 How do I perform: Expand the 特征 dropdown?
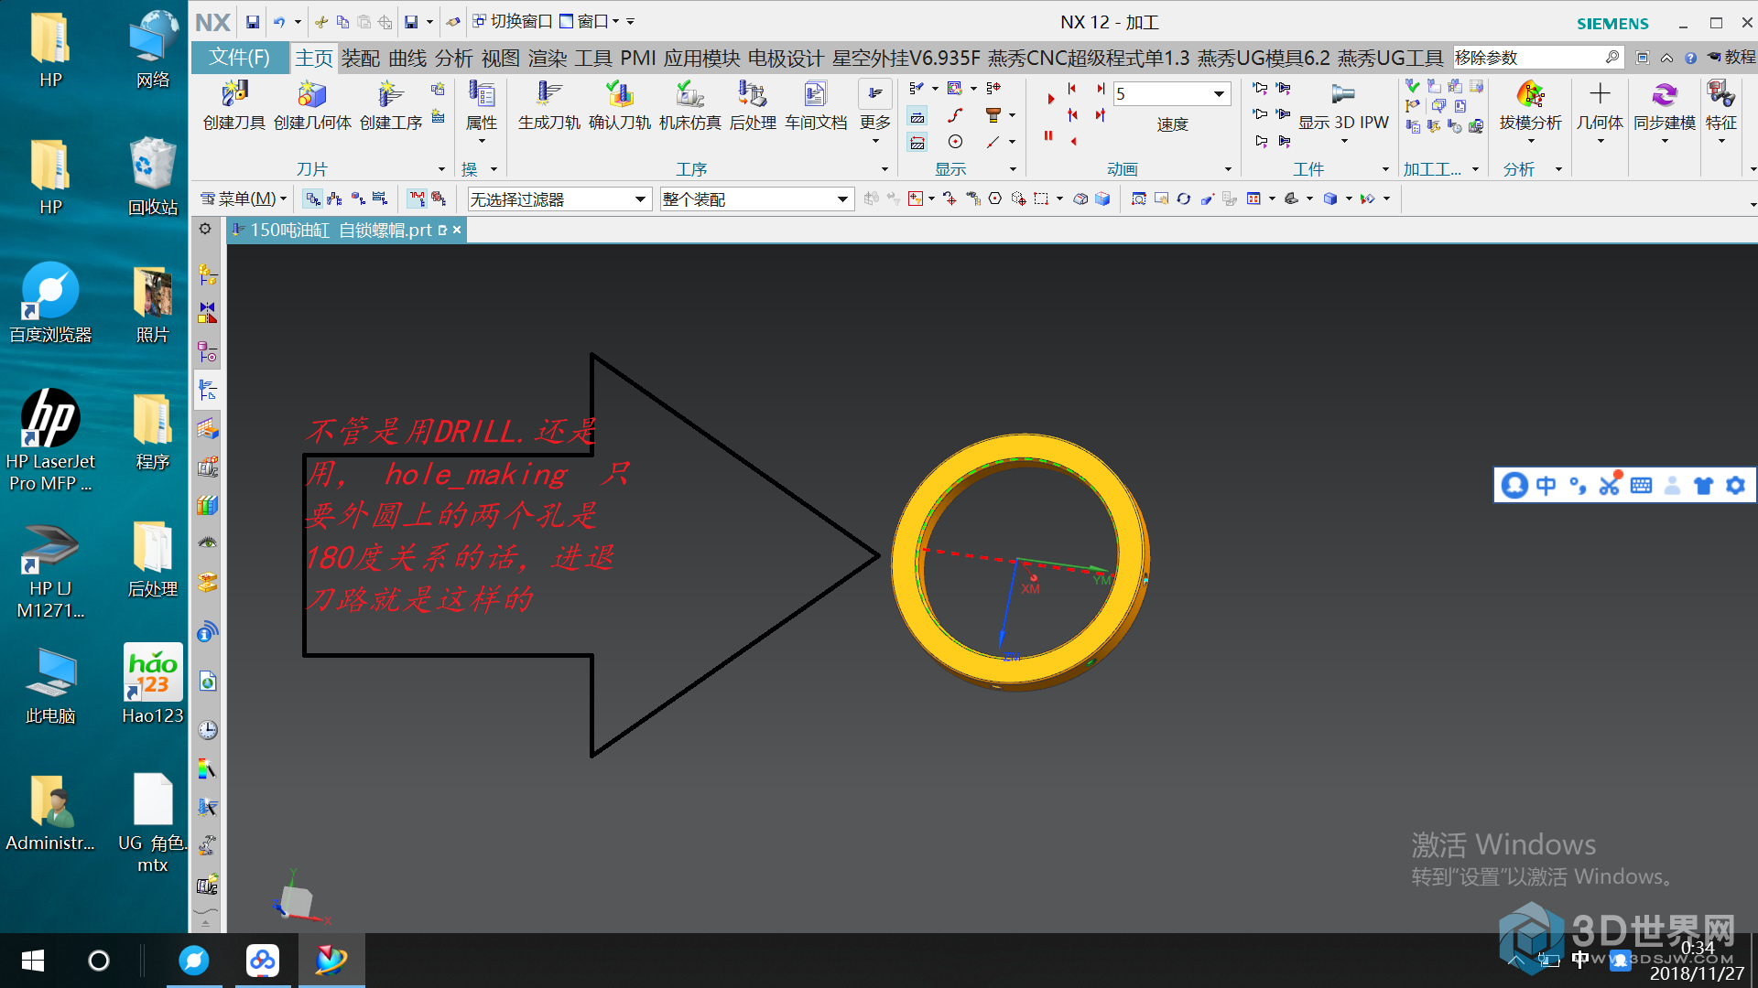click(x=1720, y=142)
